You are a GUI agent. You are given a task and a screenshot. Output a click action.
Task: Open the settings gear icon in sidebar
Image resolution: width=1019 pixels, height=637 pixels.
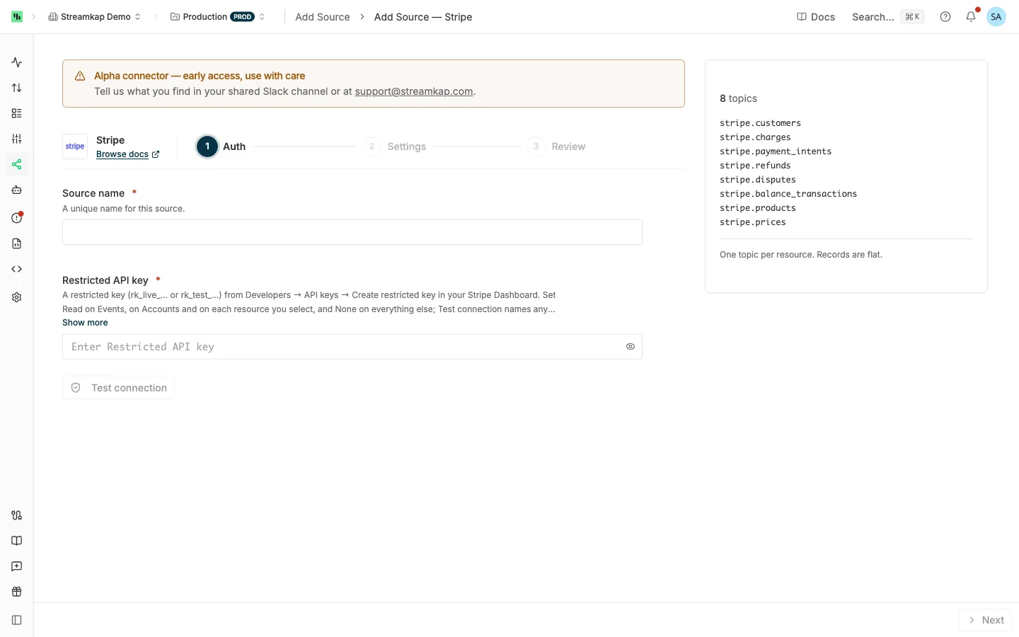[17, 297]
